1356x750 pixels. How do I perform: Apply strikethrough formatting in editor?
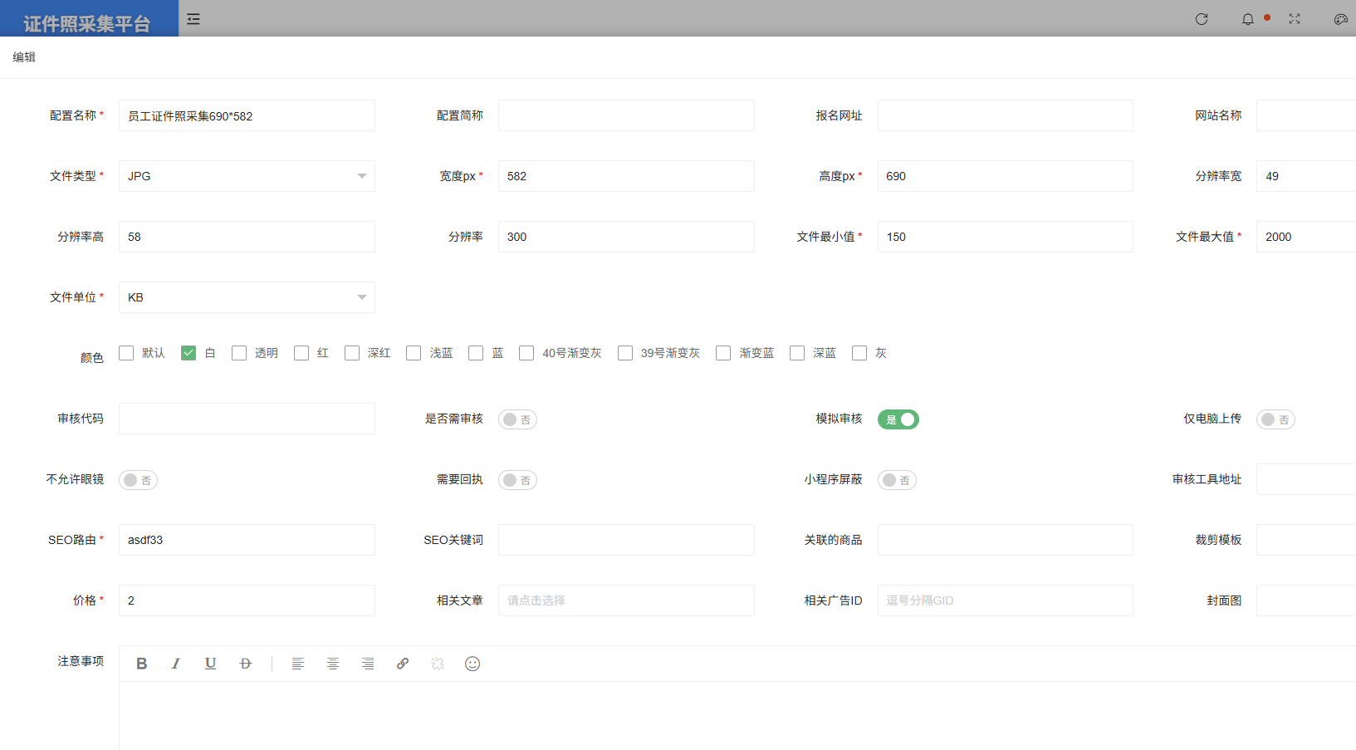tap(246, 664)
